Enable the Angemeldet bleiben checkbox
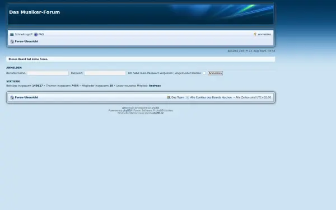The image size is (336, 210). pyautogui.click(x=204, y=73)
